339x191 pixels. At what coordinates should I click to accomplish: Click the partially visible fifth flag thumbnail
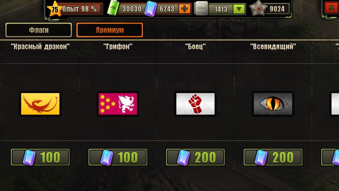[x=335, y=104]
